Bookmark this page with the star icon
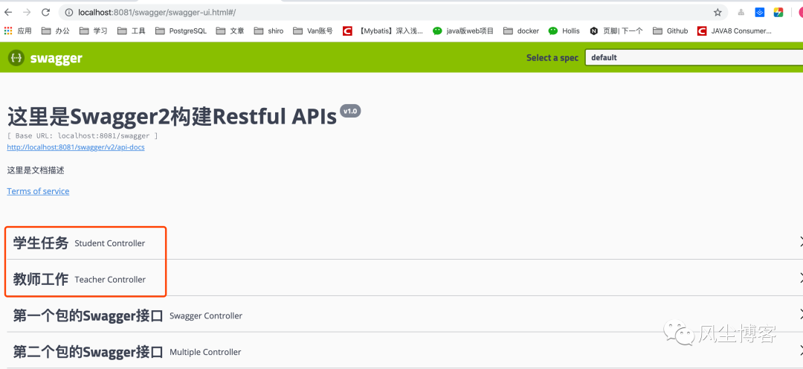 (717, 13)
